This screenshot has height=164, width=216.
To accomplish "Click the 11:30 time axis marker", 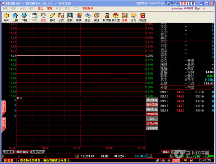I will [77, 148].
